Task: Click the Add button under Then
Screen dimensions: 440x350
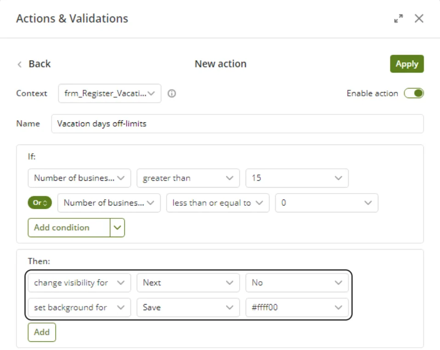Action: pos(42,332)
